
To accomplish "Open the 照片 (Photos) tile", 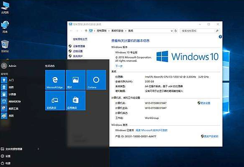I will coord(76,80).
